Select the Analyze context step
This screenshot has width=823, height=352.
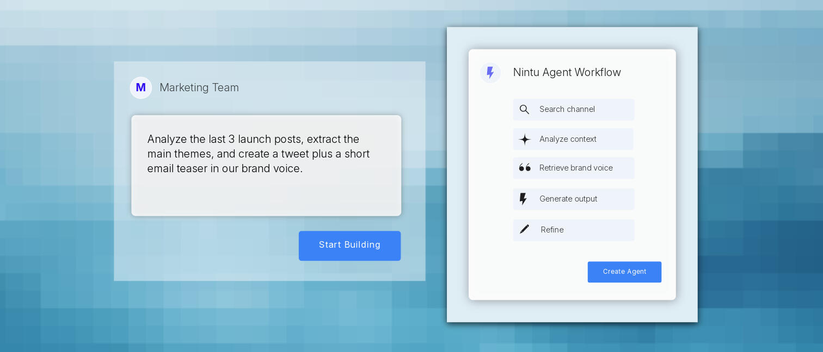[573, 139]
